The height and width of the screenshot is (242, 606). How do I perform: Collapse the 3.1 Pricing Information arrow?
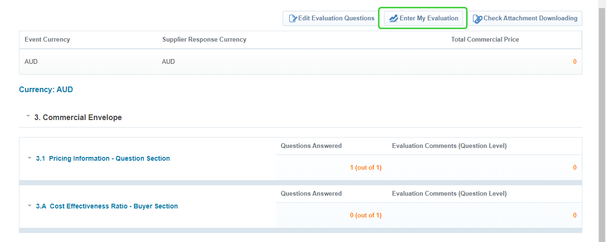[29, 158]
